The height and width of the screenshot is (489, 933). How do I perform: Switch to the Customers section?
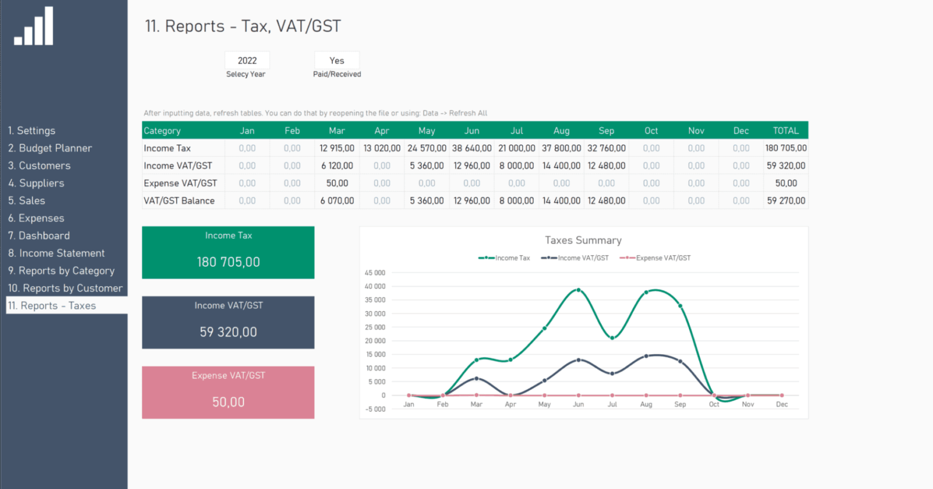click(x=39, y=165)
